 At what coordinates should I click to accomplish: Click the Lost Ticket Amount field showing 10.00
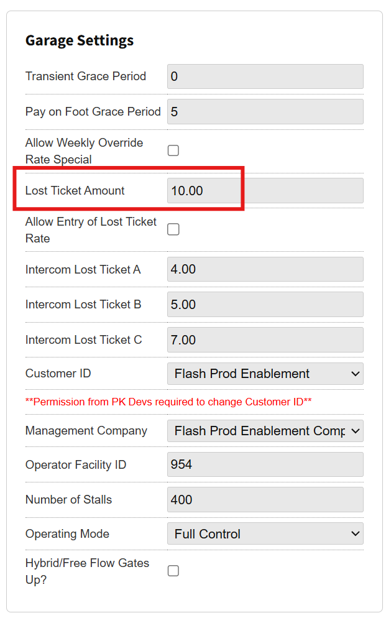pyautogui.click(x=265, y=191)
